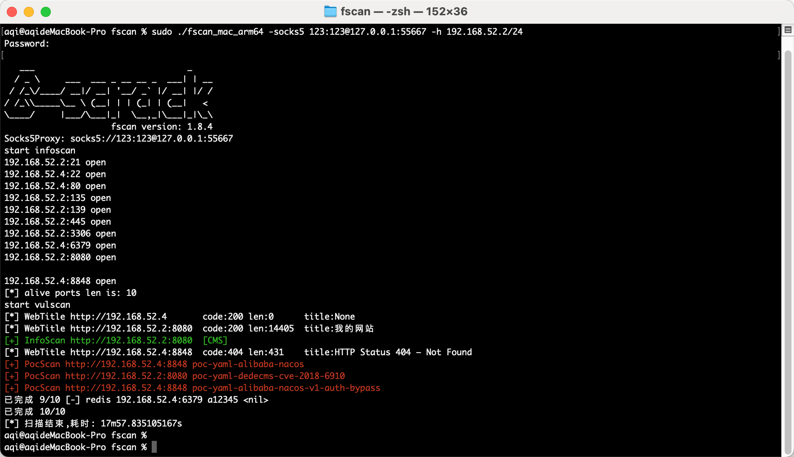Click the terminal's vertical scrollbar
The height and width of the screenshot is (457, 794).
point(788,252)
